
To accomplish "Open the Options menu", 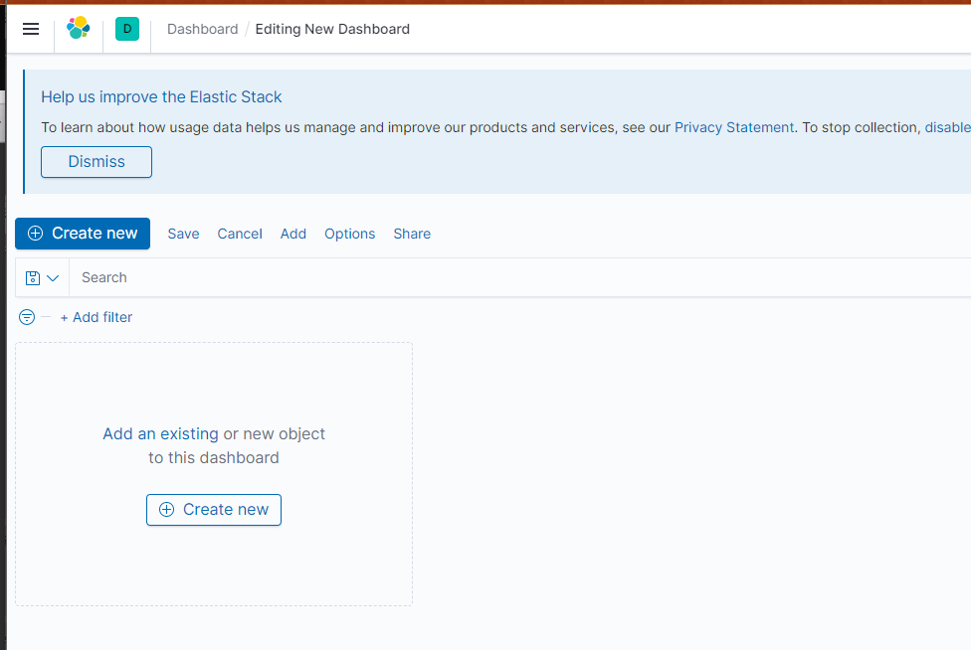I will click(350, 234).
